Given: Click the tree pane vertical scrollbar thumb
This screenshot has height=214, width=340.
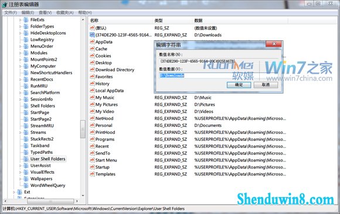Looking at the screenshot, I should point(83,129).
